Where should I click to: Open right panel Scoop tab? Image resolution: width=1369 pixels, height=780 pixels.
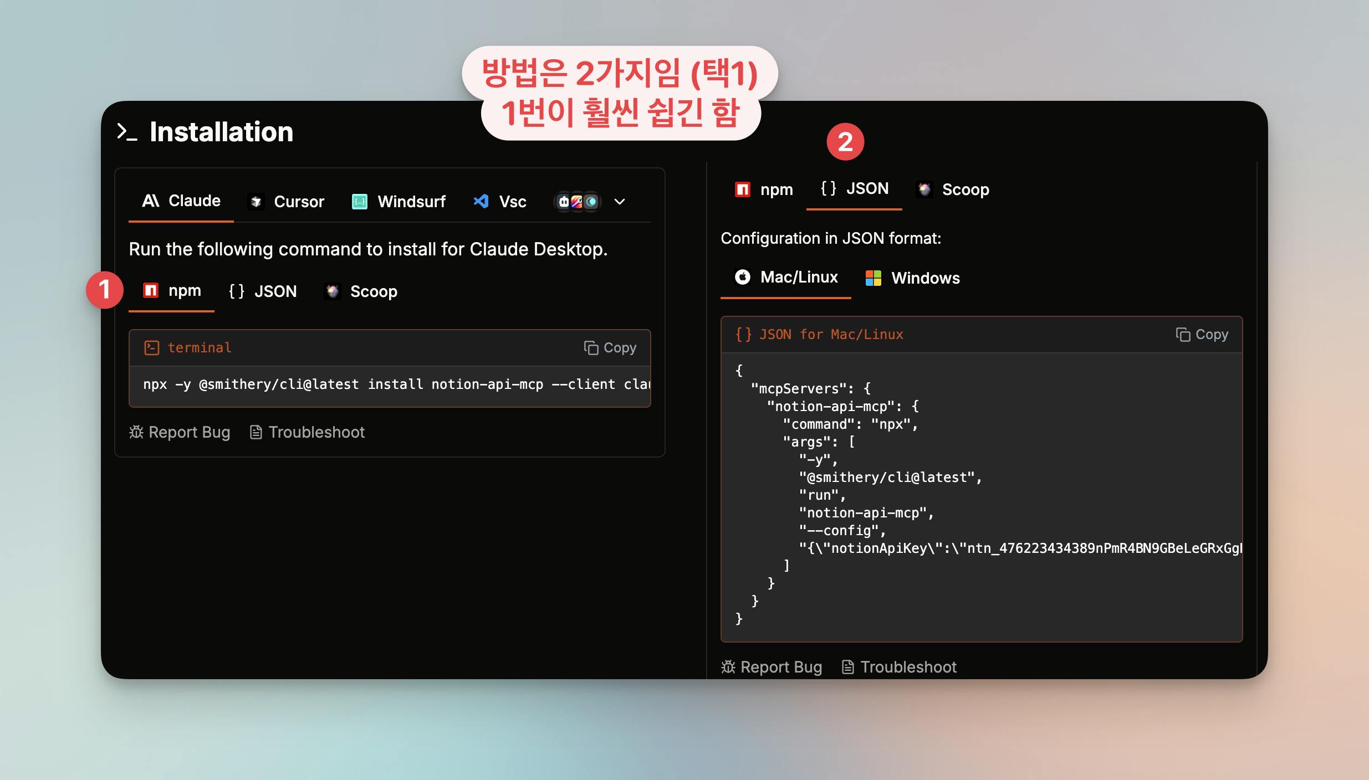point(953,189)
